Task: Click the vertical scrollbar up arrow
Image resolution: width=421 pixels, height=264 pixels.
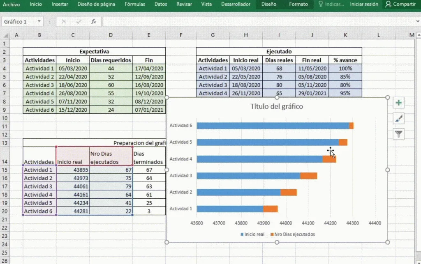Action: [419, 35]
